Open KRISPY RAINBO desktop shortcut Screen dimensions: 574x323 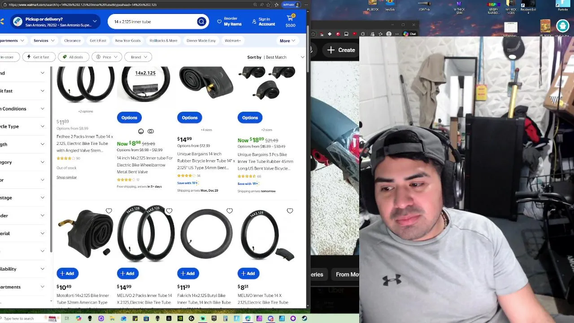pyautogui.click(x=494, y=8)
